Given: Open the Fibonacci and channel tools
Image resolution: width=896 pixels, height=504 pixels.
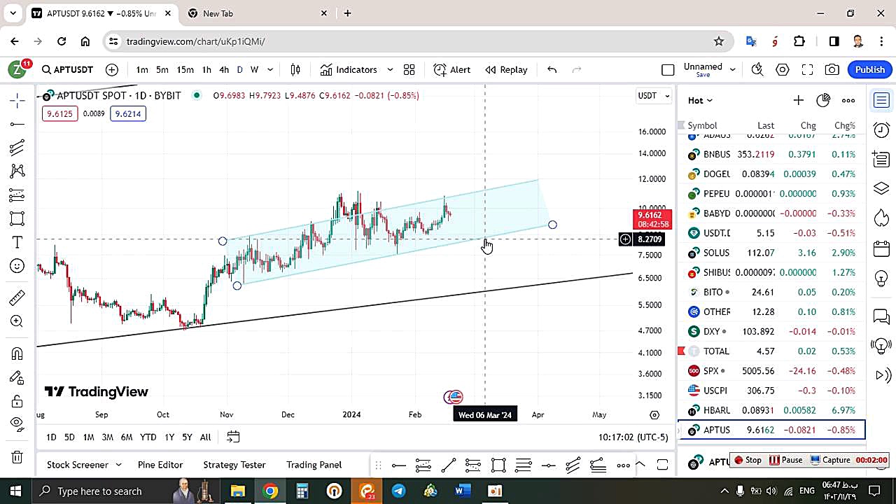Looking at the screenshot, I should [17, 148].
